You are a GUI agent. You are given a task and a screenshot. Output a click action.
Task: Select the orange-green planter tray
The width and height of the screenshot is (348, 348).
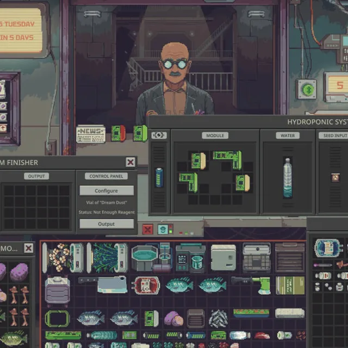tap(251, 313)
